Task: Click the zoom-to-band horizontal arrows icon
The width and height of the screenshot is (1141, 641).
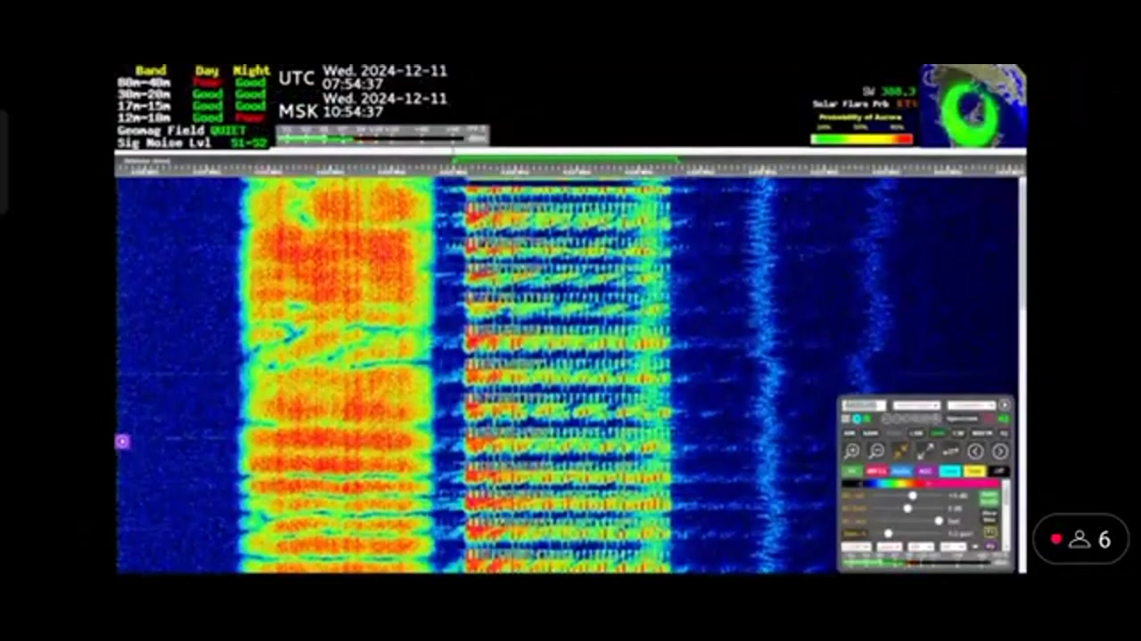Action: pyautogui.click(x=950, y=451)
